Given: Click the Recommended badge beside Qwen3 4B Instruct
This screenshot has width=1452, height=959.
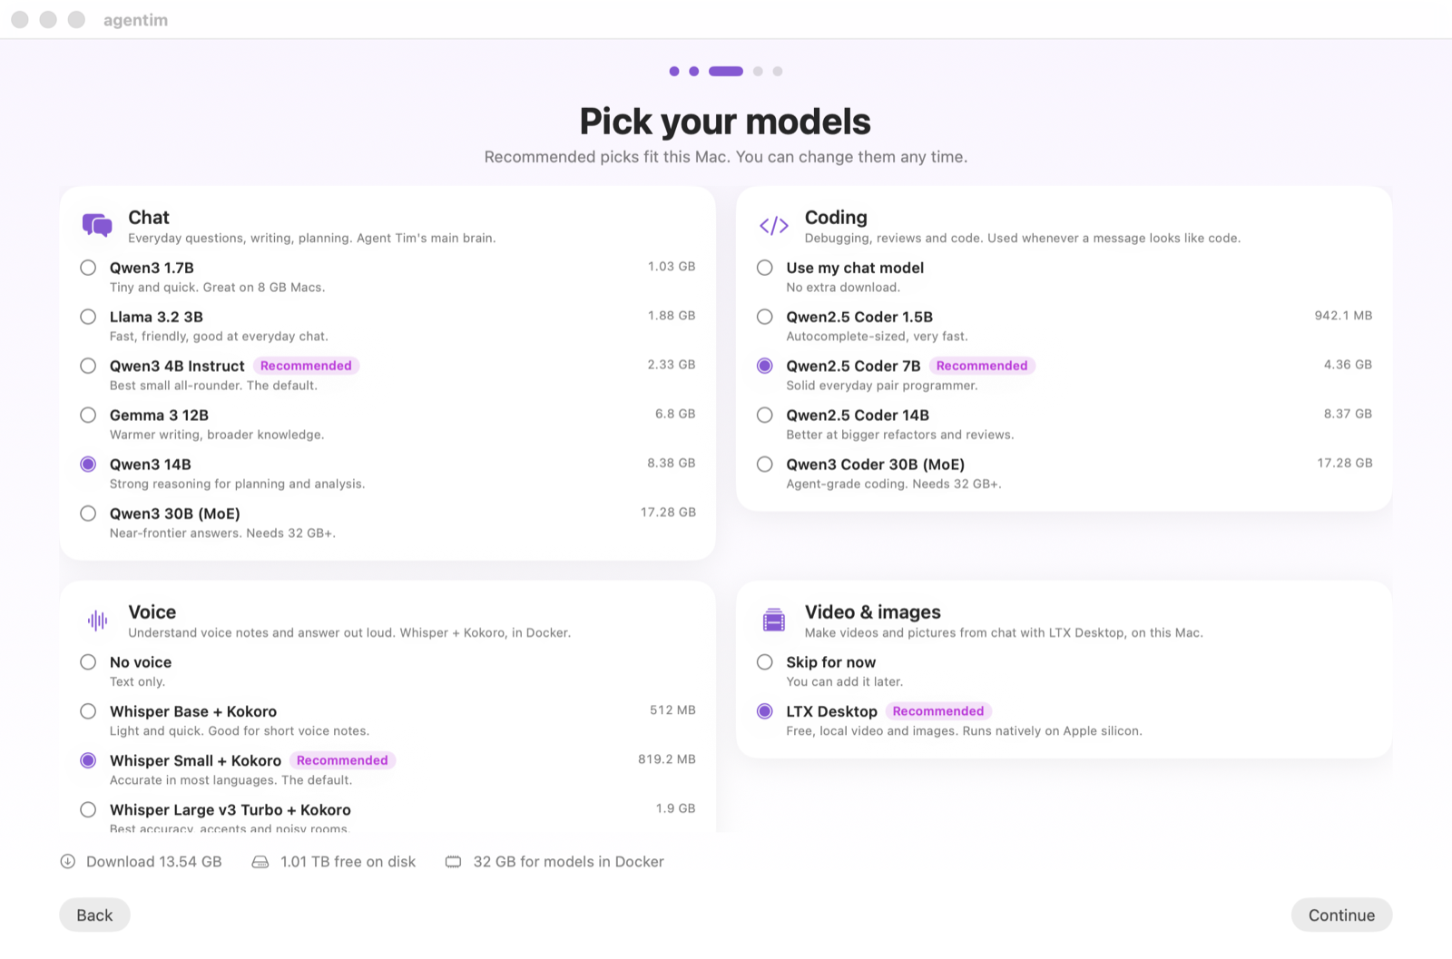Looking at the screenshot, I should (x=306, y=366).
